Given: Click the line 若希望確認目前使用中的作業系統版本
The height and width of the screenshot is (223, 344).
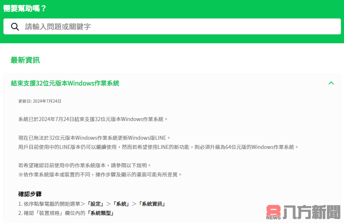Looking at the screenshot, I should [x=85, y=165].
